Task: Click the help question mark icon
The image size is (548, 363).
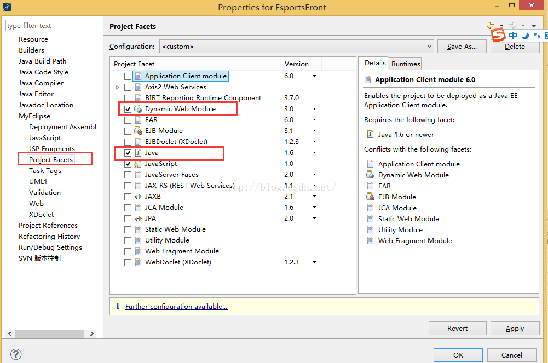Action: [x=16, y=354]
